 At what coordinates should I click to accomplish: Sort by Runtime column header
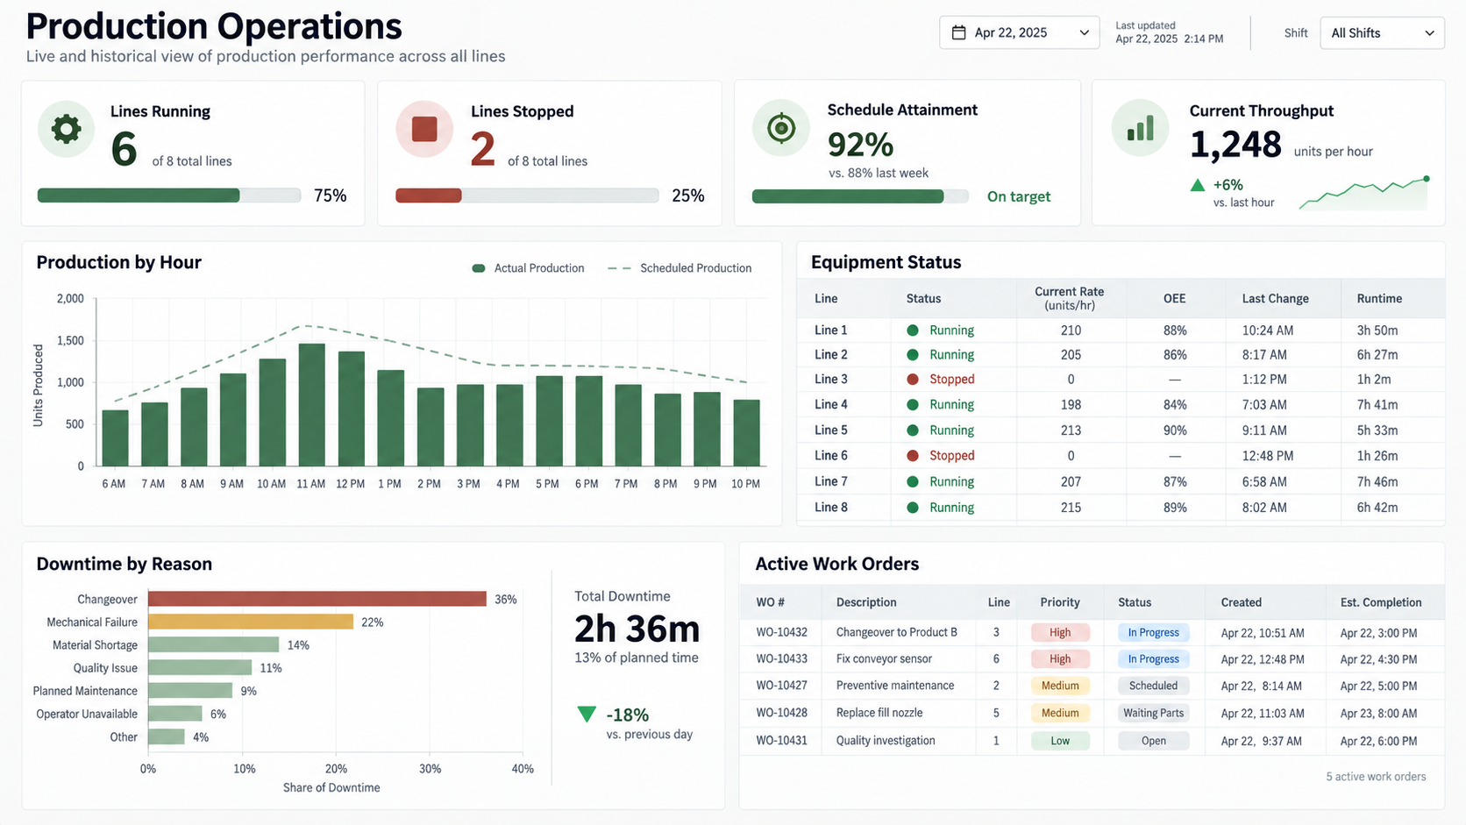click(x=1379, y=298)
